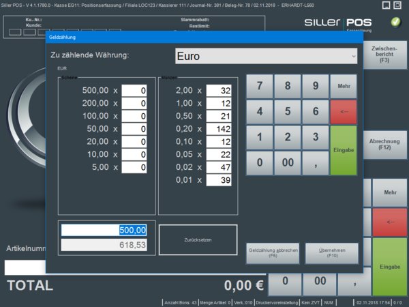Viewport: 409px width, 307px height.
Task: Click the 500,00 banknote quantity field
Action: pos(134,90)
